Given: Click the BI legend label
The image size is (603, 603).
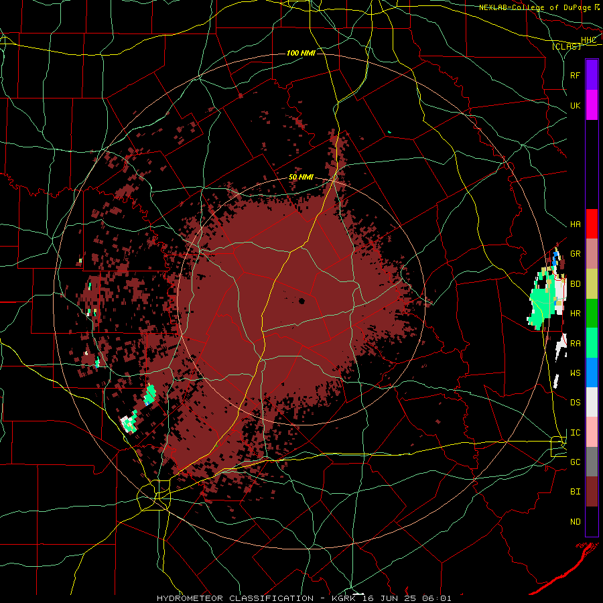Looking at the screenshot, I should click(x=575, y=492).
